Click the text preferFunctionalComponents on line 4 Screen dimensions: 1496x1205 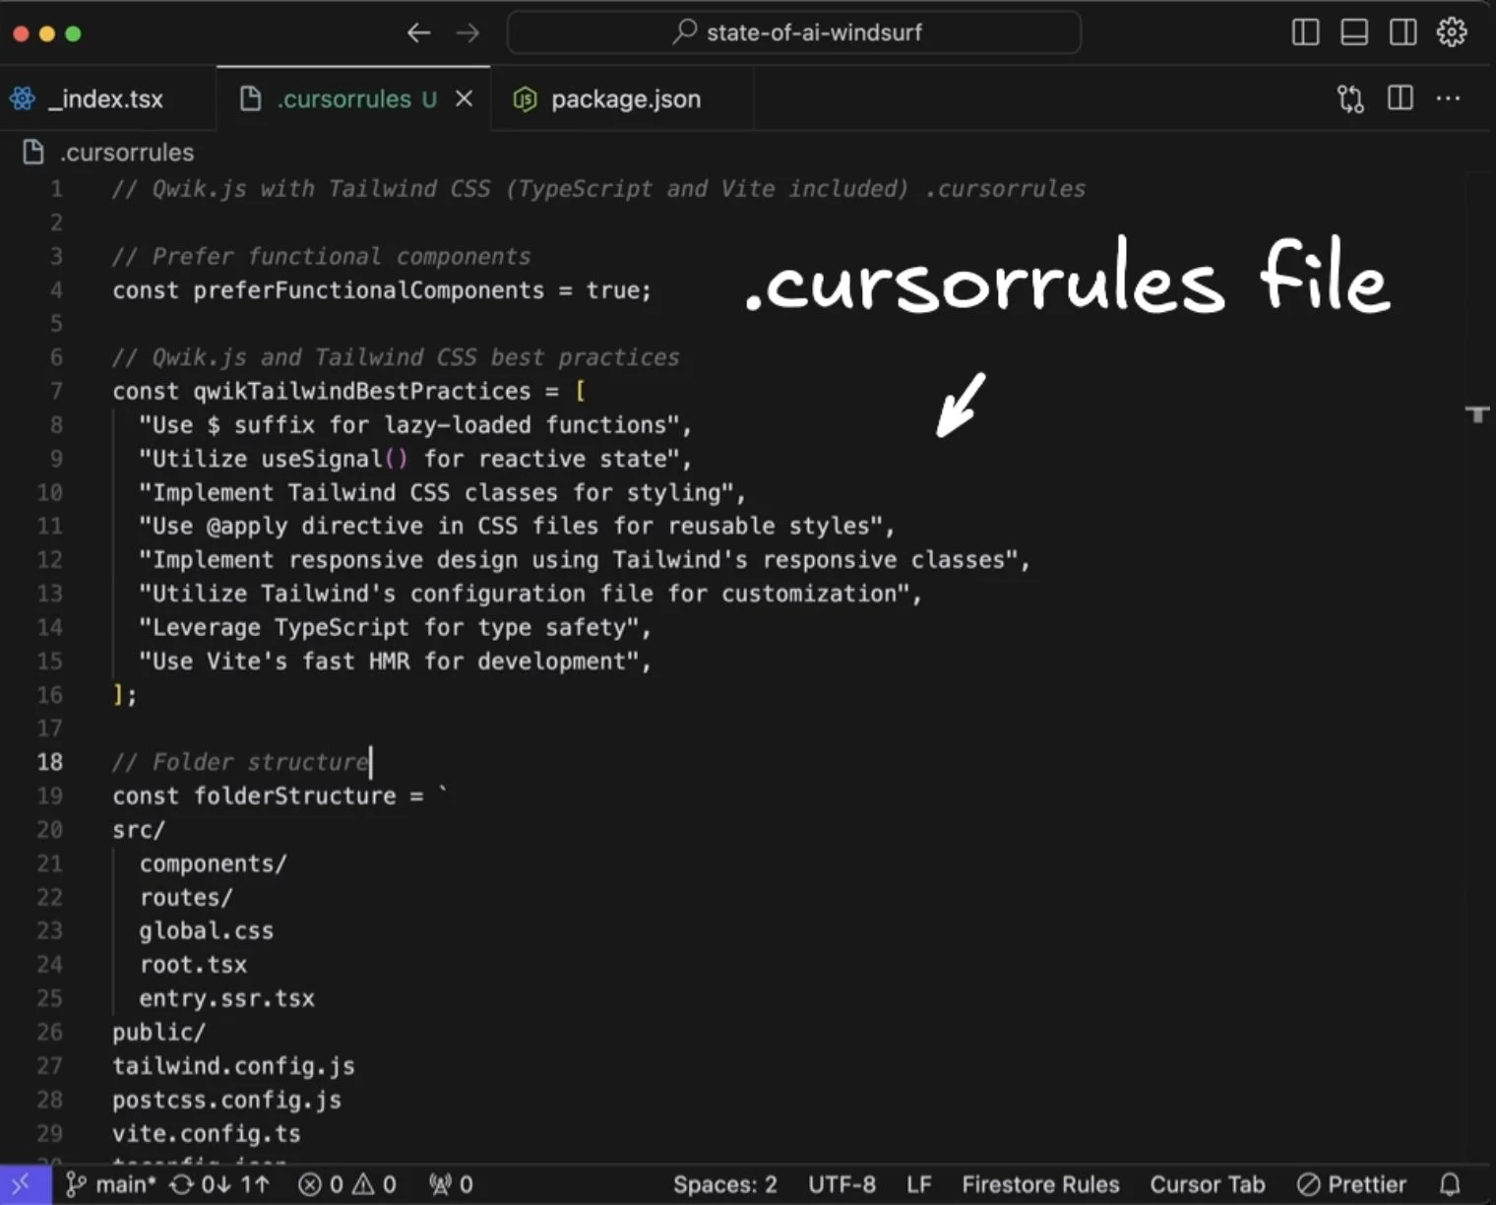(368, 290)
